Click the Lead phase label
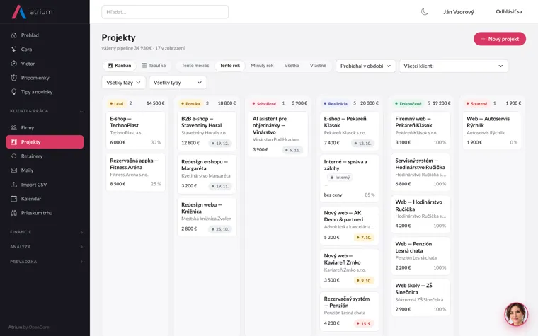Image resolution: width=538 pixels, height=336 pixels. click(x=117, y=103)
